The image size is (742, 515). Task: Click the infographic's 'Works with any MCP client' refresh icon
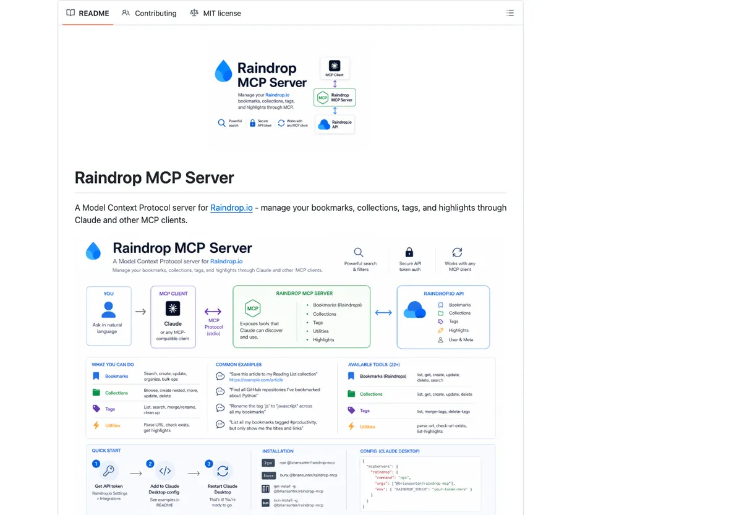(457, 252)
